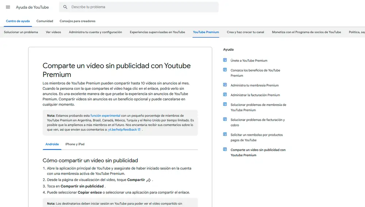Viewport: 365px width, 207px height.
Task: Click the article icon next to Conozca los beneficios
Action: click(x=225, y=70)
